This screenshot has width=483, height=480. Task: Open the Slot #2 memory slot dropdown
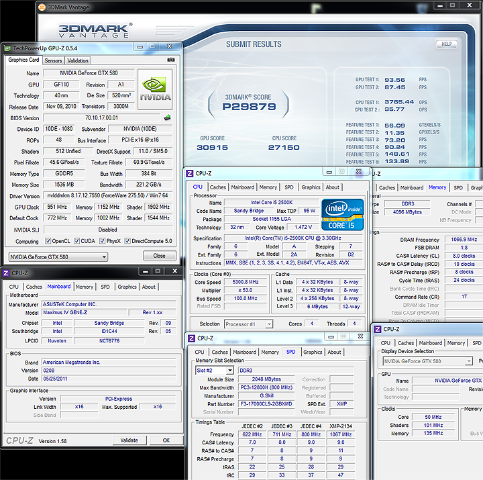215,371
